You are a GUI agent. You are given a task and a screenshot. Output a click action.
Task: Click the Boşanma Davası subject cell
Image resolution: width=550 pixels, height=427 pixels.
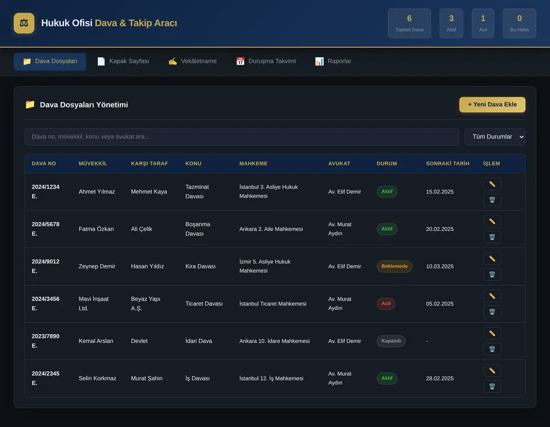198,229
